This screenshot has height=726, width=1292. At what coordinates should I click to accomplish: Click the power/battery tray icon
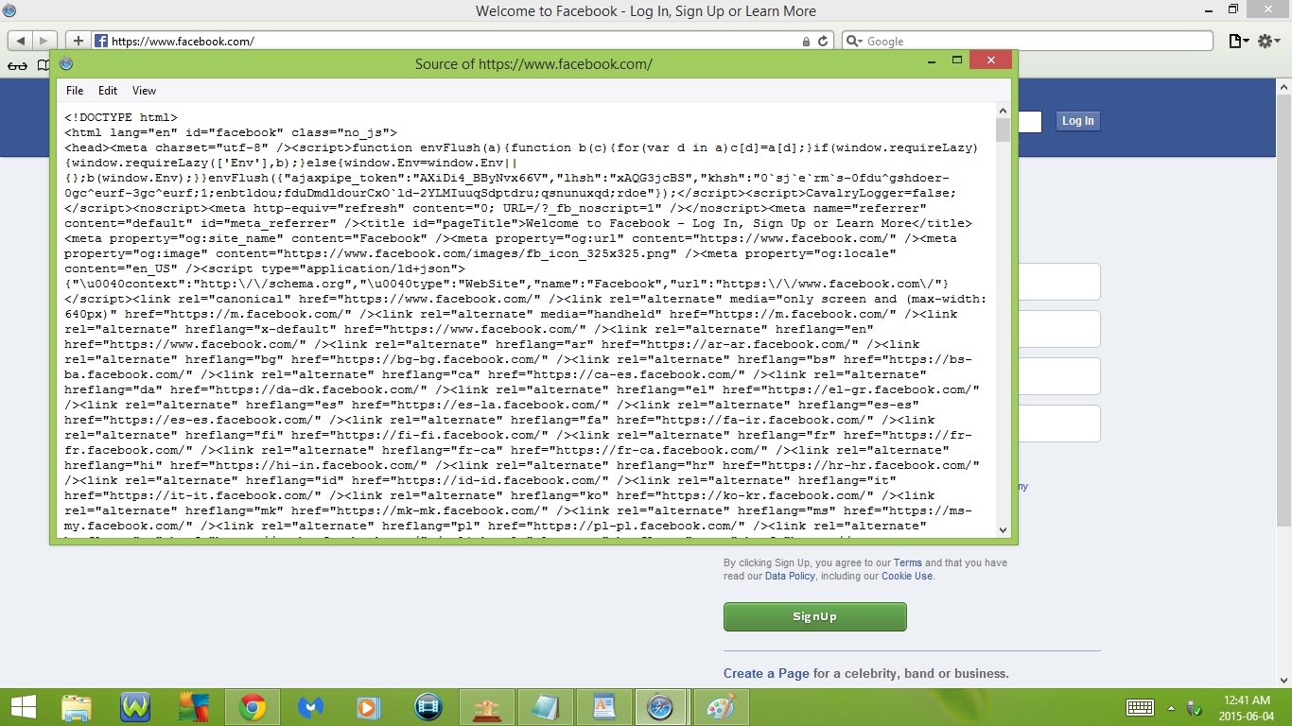coord(1195,708)
